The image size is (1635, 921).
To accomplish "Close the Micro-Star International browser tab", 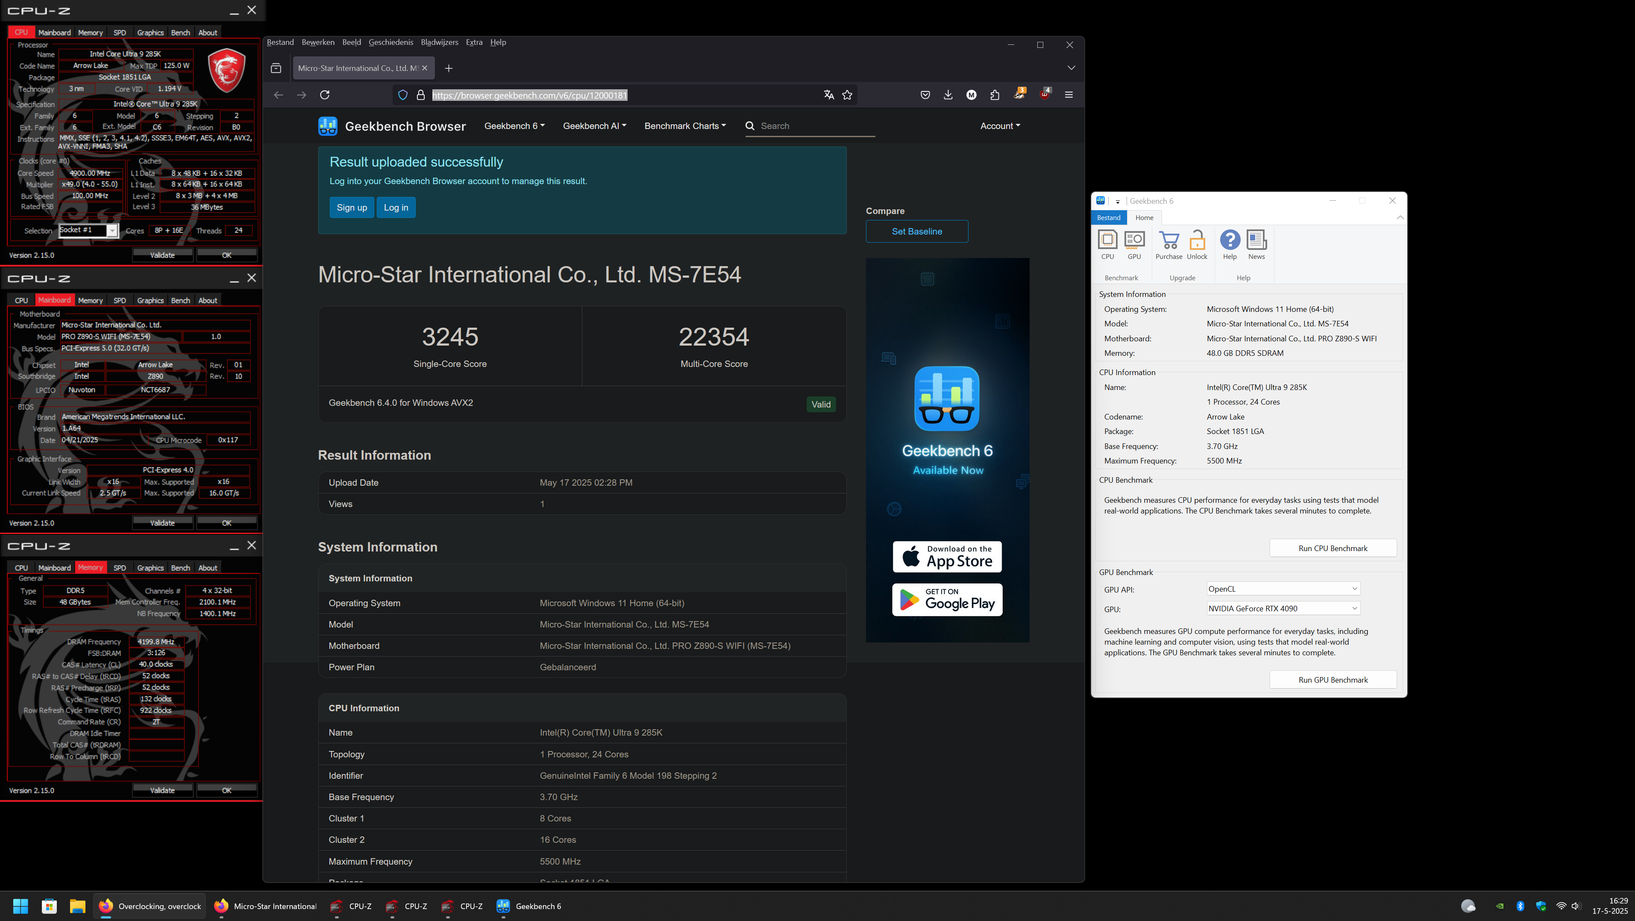I will [x=425, y=68].
